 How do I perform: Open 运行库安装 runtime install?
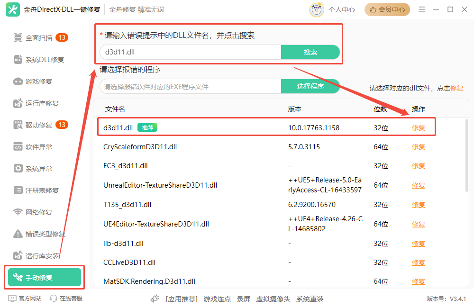tap(36, 256)
